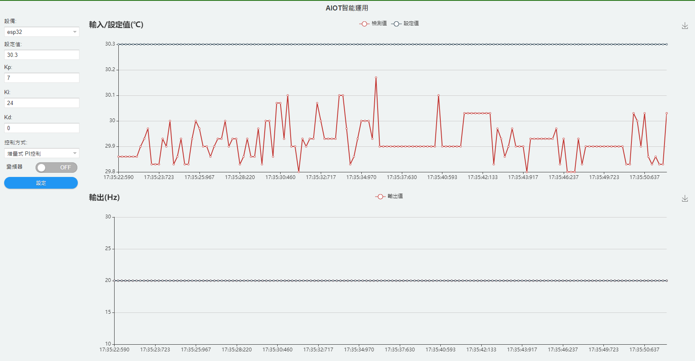
Task: Focus the 設定值 field showing 30.3
Action: 42,55
